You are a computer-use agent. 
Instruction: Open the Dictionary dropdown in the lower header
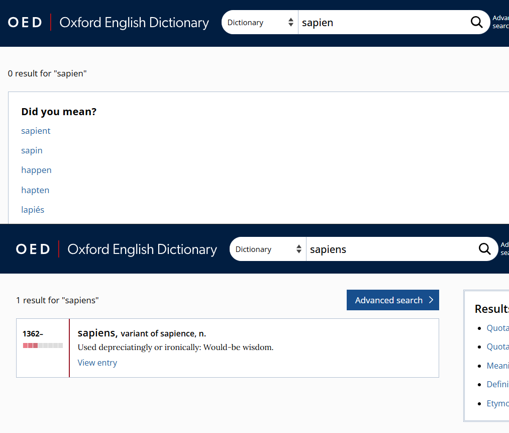268,249
